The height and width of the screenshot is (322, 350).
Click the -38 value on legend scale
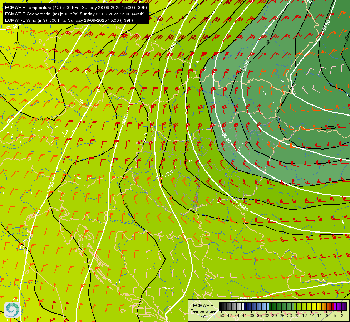click(x=252, y=316)
